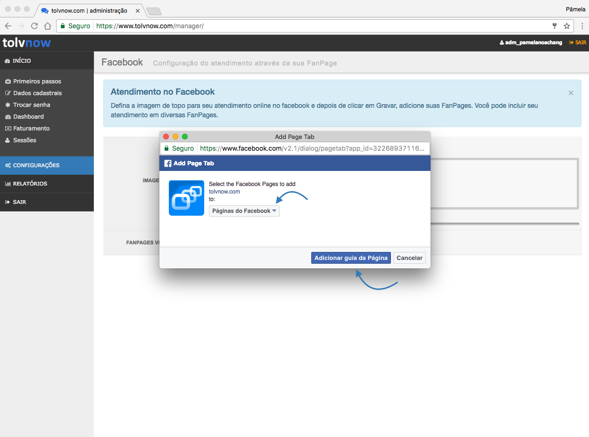Click the green lock icon in popup
Screen dimensions: 589x437
coord(166,148)
